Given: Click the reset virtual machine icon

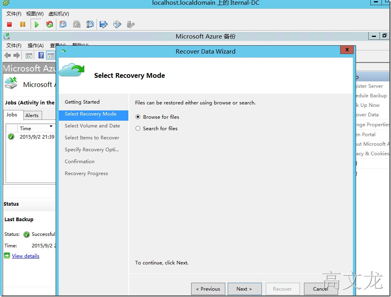Looking at the screenshot, I should [50, 24].
